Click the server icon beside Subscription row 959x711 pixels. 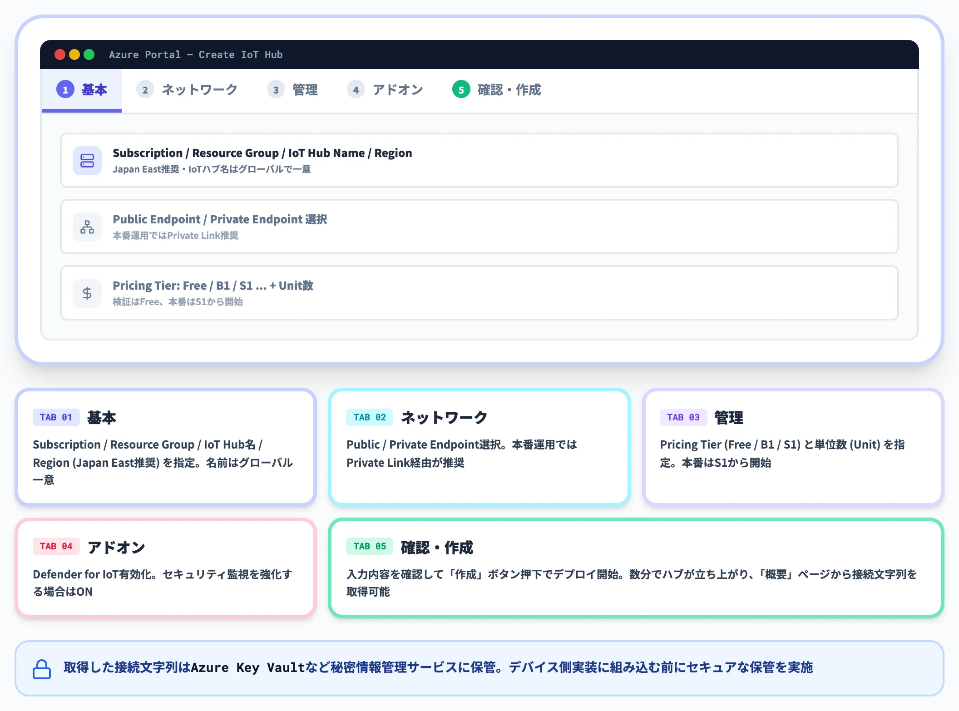(87, 161)
